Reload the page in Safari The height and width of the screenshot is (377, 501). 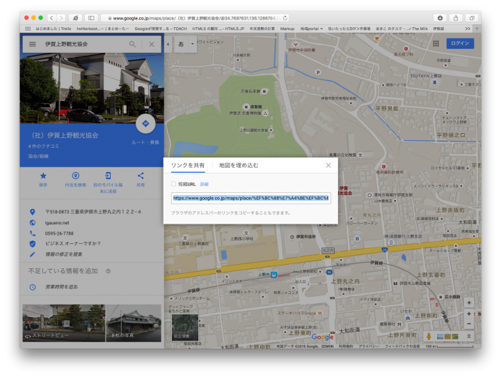coord(285,18)
